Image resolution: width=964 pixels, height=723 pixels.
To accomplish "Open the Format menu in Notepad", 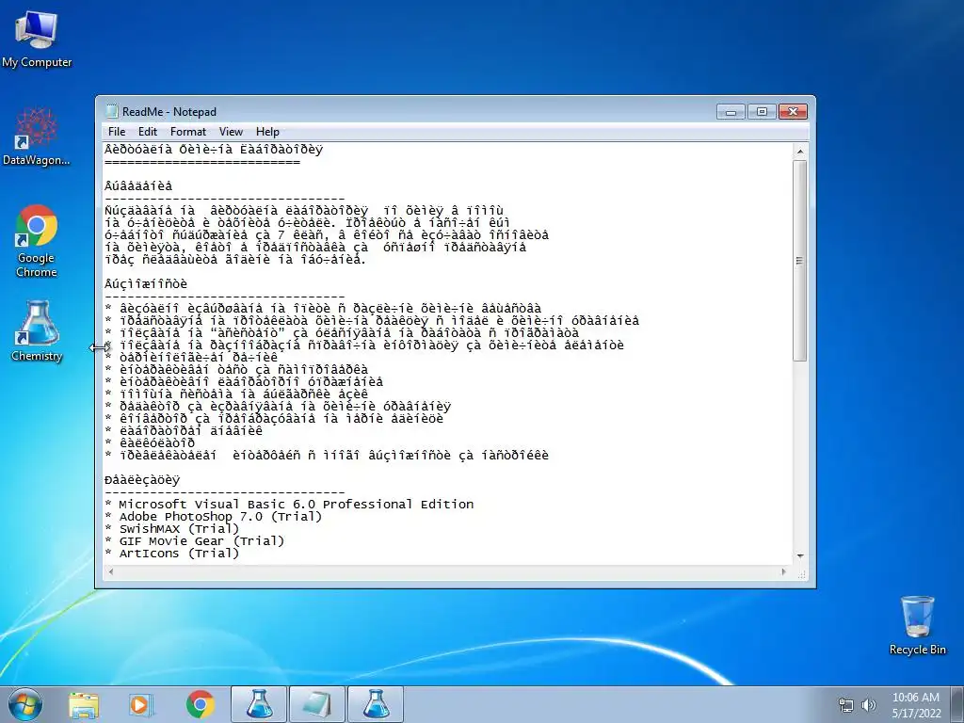I will coord(188,132).
